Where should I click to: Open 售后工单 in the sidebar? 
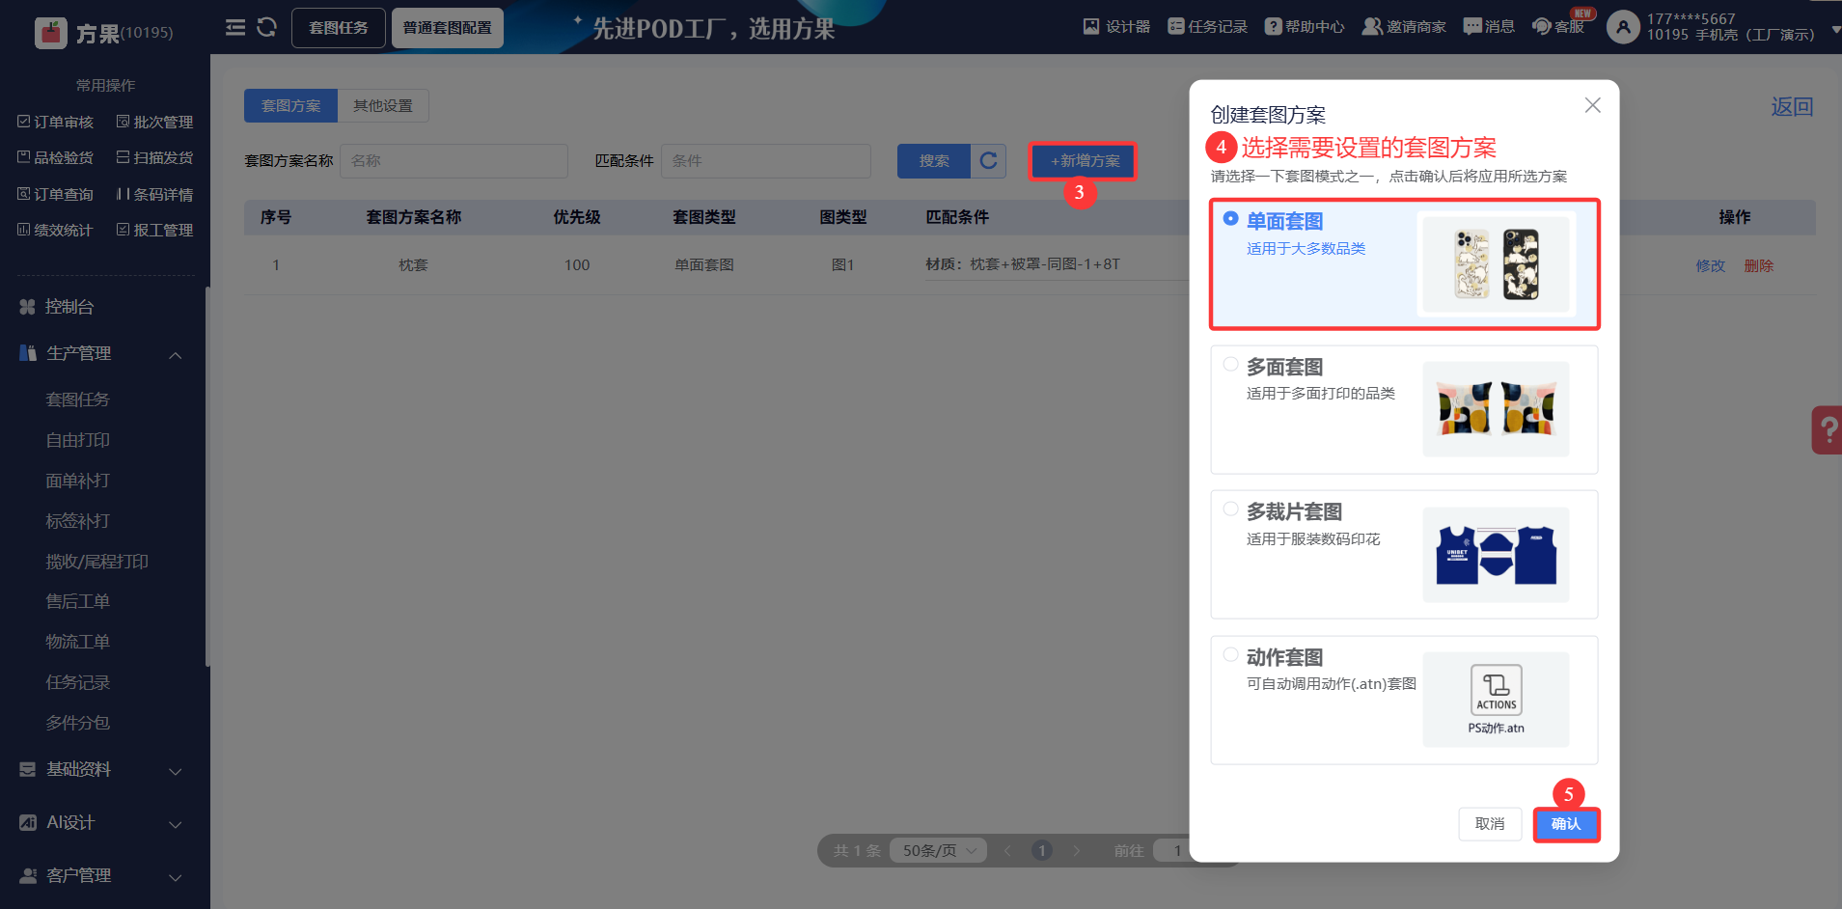[78, 601]
